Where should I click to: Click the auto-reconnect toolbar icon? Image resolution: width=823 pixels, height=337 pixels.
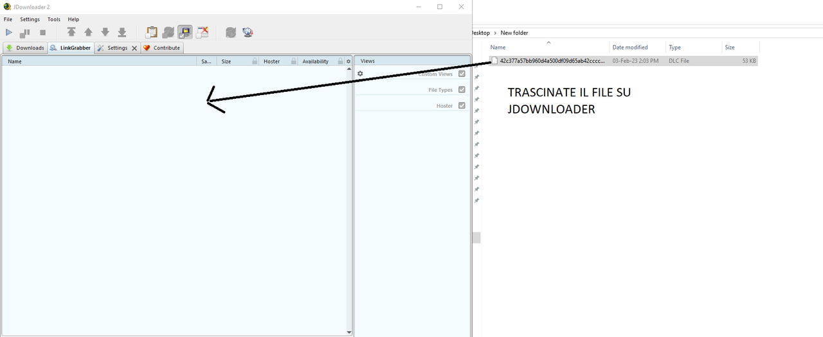168,32
